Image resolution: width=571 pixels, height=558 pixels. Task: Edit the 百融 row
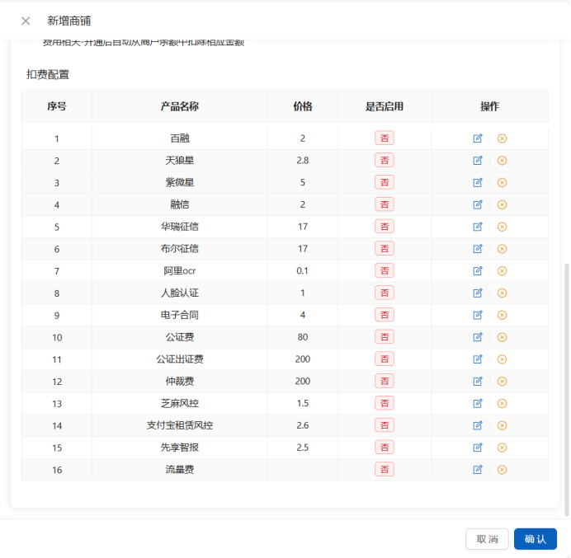(x=478, y=138)
